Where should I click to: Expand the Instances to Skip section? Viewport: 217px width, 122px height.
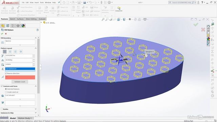point(36,113)
